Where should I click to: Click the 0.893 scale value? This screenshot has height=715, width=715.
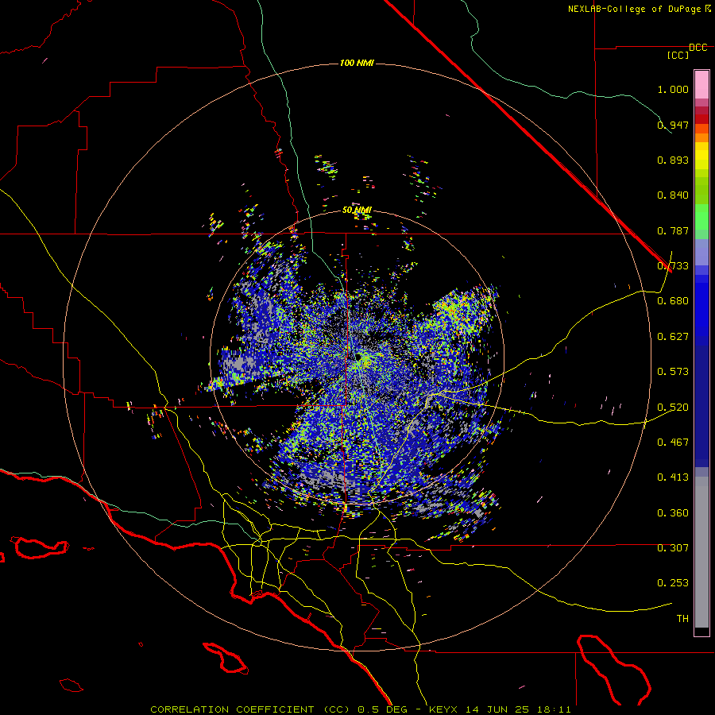point(673,160)
